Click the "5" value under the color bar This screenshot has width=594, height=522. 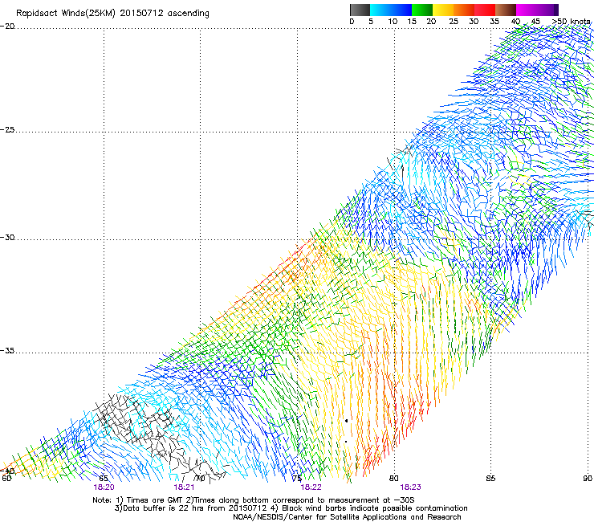(371, 22)
